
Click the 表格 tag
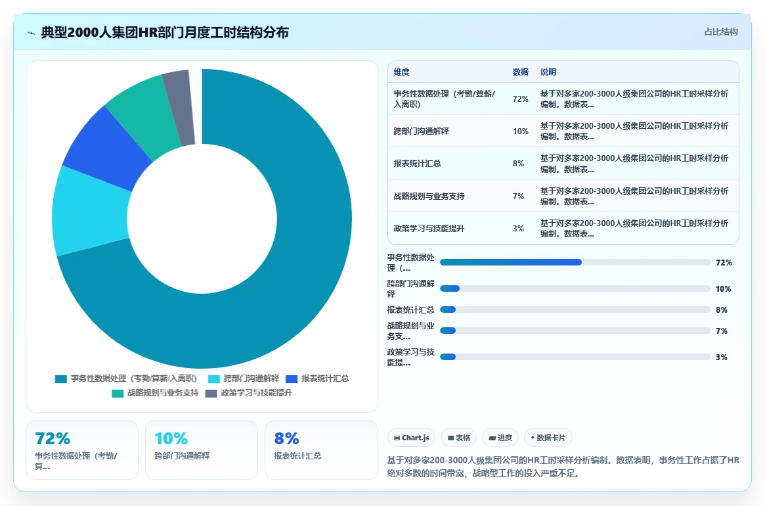pyautogui.click(x=458, y=438)
